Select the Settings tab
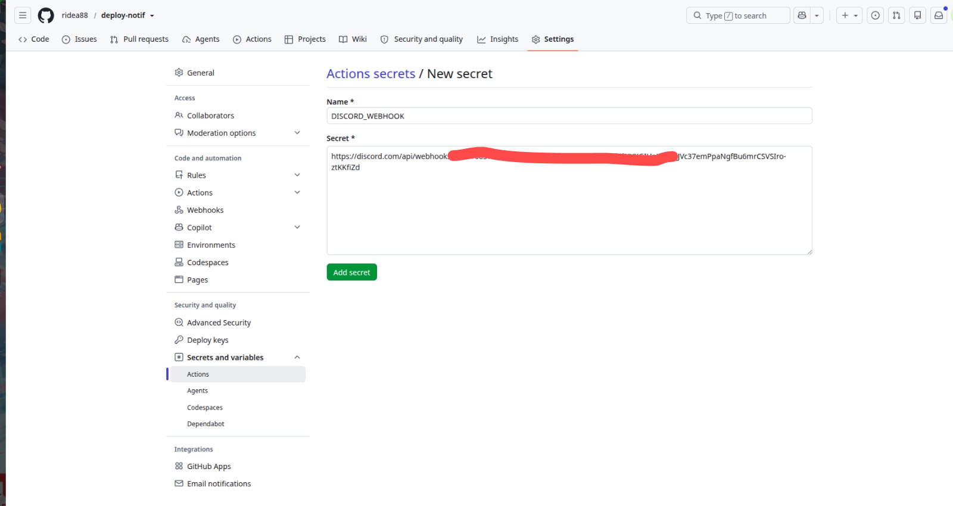 pos(553,39)
